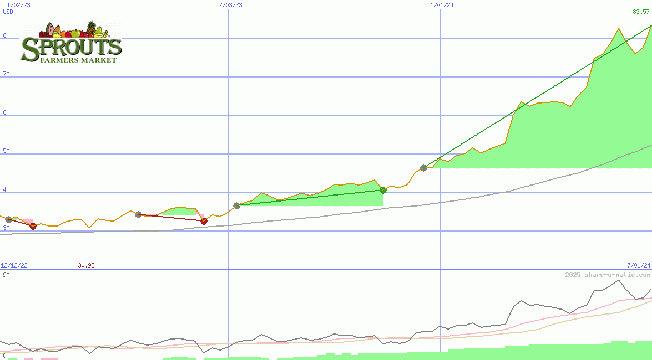This screenshot has width=652, height=360.
Task: Select the gray marker starting the long green trendline
Action: pos(423,168)
